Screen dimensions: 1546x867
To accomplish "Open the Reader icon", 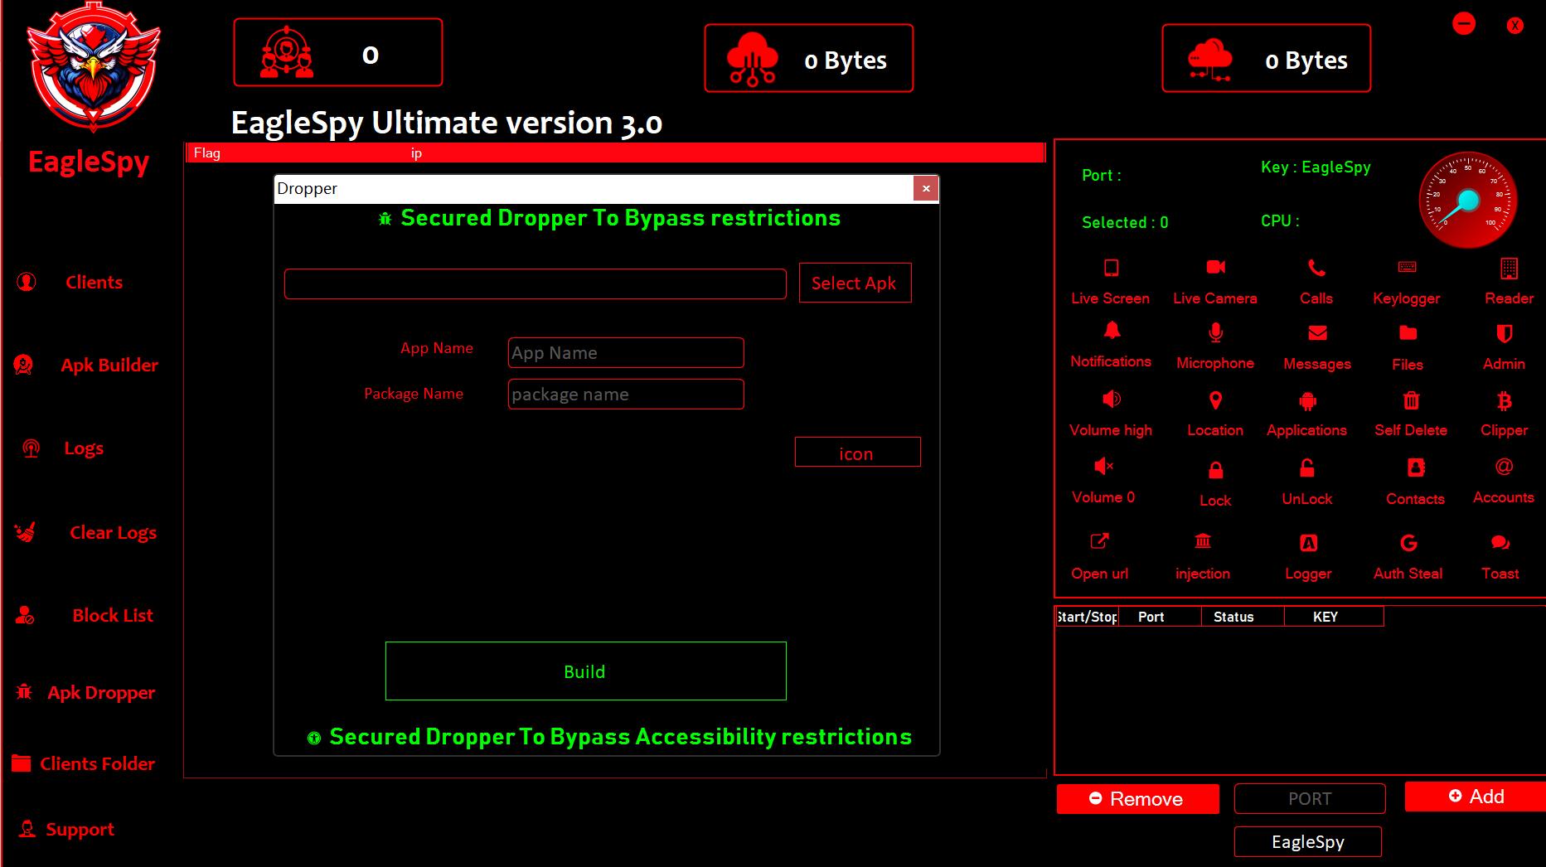I will pos(1509,268).
